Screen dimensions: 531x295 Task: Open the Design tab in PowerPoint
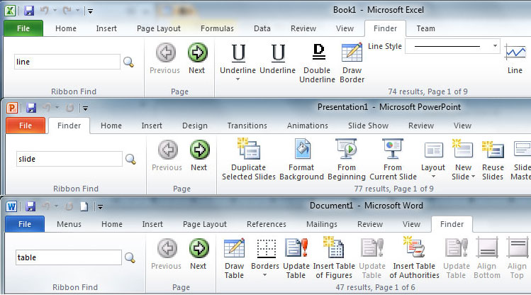[x=195, y=126]
